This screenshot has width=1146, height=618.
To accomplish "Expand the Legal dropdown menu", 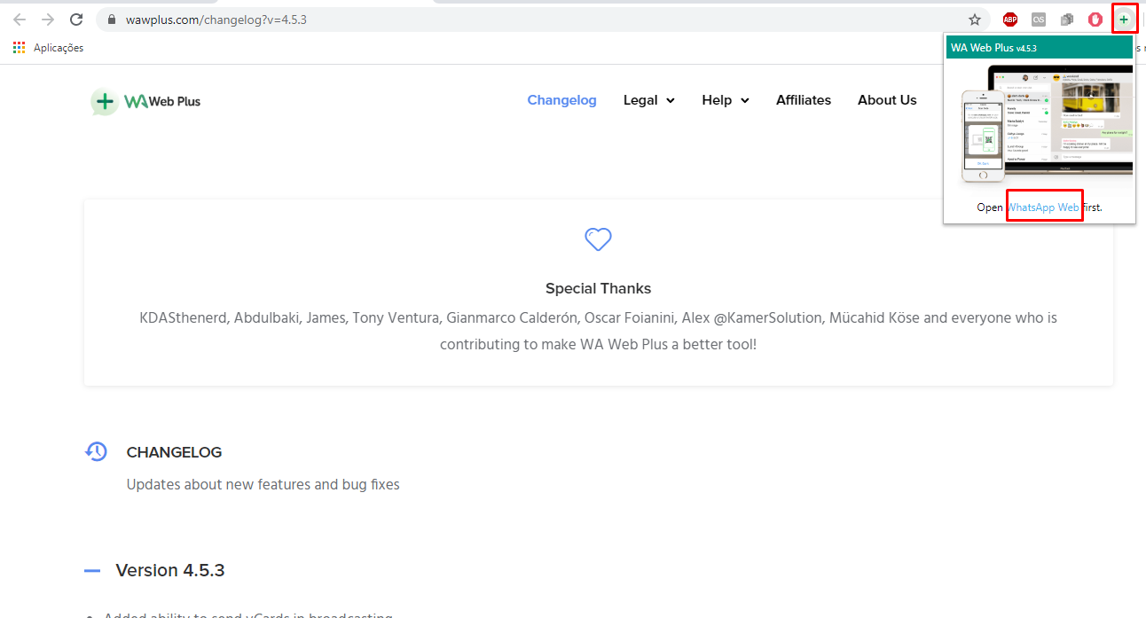I will point(648,100).
